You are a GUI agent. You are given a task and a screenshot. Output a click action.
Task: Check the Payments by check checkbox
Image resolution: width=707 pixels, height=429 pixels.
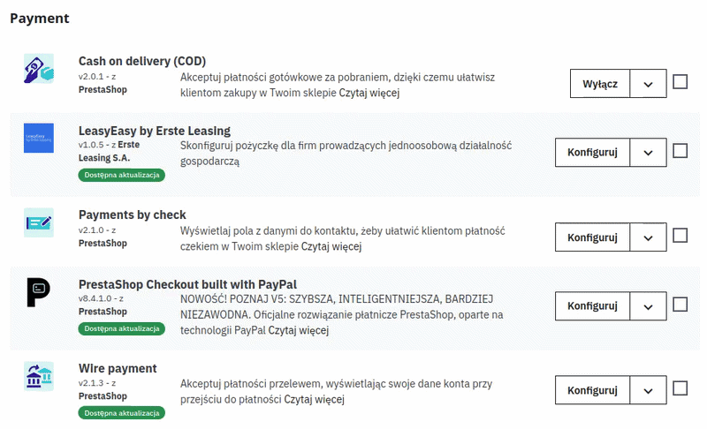pyautogui.click(x=680, y=236)
